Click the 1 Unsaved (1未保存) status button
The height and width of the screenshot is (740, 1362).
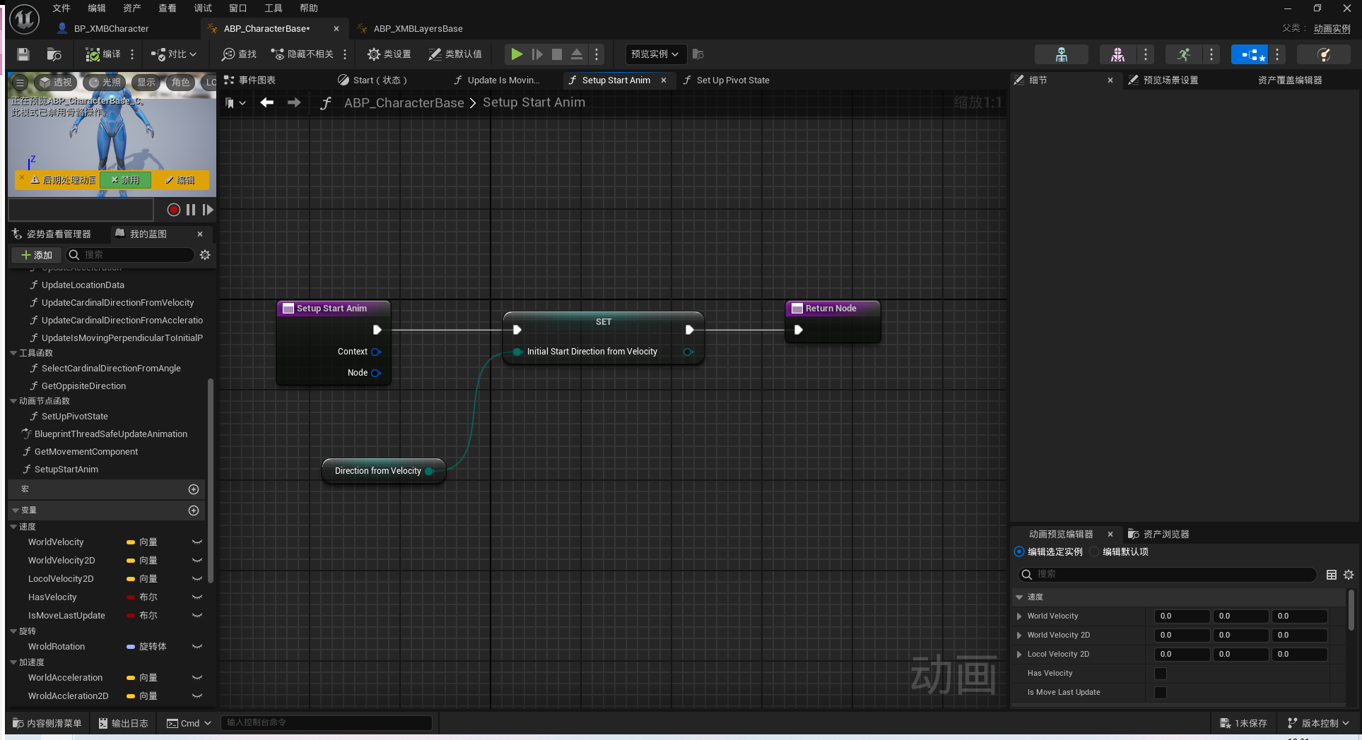(x=1243, y=723)
